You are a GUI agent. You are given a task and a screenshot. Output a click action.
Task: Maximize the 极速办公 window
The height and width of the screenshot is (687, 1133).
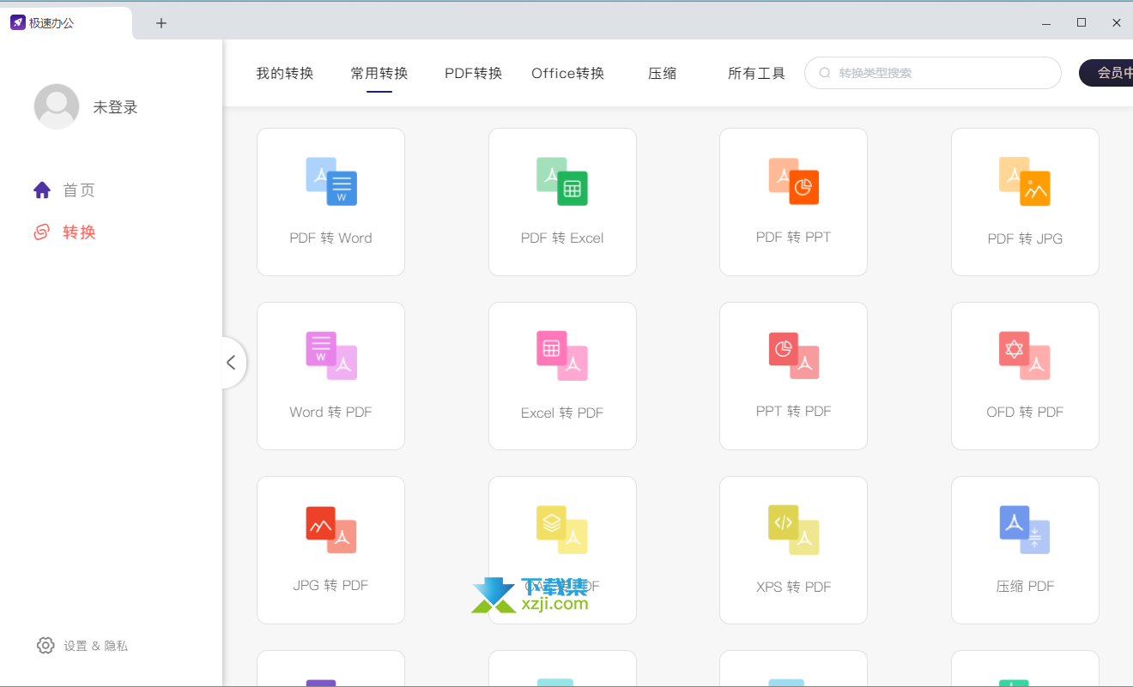[x=1081, y=23]
